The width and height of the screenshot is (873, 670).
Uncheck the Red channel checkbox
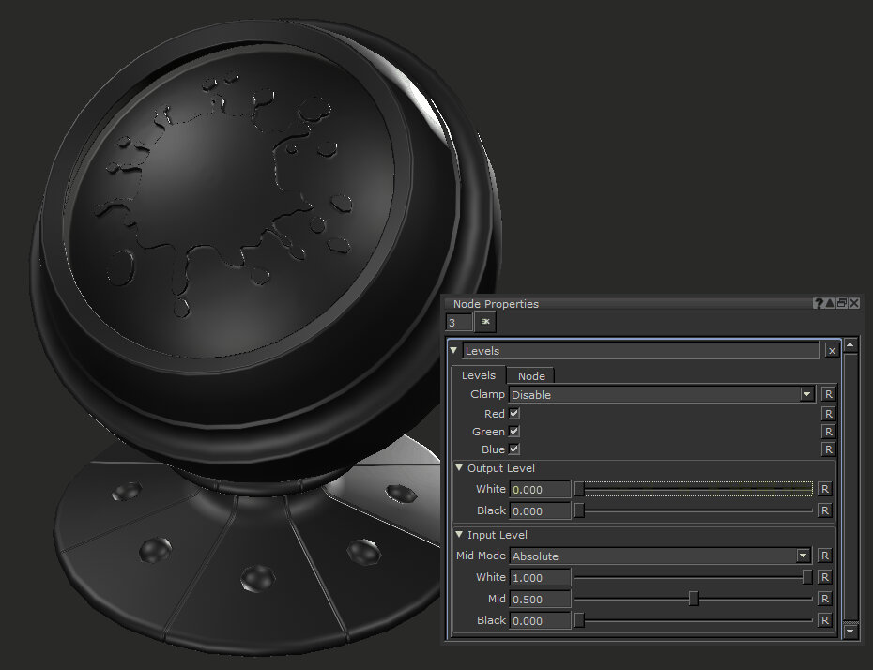click(514, 414)
